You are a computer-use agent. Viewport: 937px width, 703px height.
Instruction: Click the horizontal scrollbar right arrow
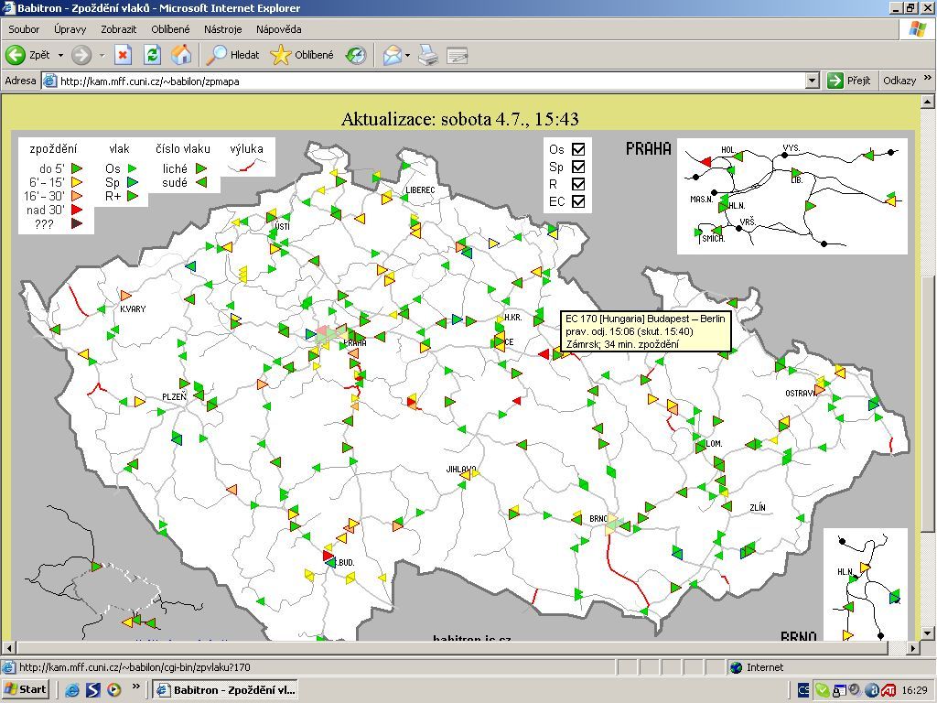click(x=913, y=647)
